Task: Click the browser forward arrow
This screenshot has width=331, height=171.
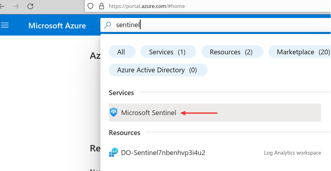Action: coord(16,6)
